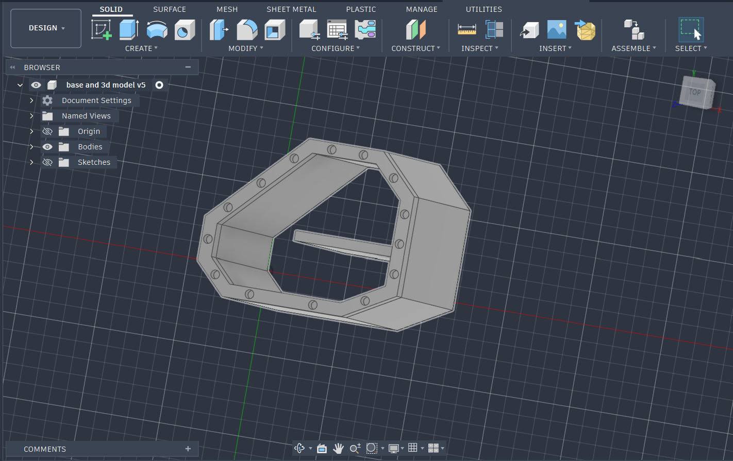The image size is (733, 461).
Task: Activate the Select tool icon
Action: [x=691, y=30]
